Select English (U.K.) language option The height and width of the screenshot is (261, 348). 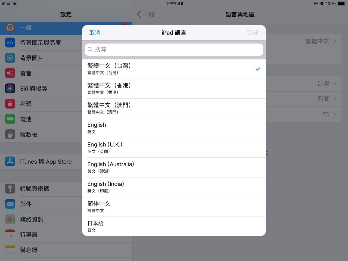pos(174,148)
